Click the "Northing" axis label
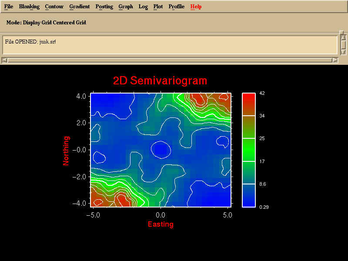This screenshot has height=261, width=348. (66, 151)
